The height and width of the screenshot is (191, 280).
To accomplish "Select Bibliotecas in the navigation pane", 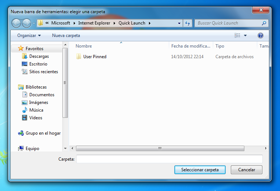I will 36,87.
